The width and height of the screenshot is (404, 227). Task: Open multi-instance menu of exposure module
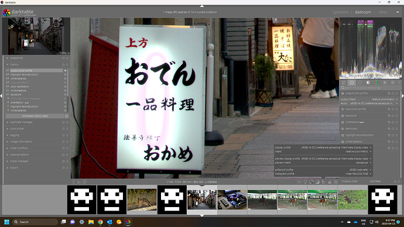(x=389, y=116)
